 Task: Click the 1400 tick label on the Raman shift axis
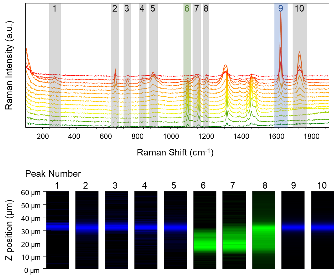pyautogui.click(x=241, y=136)
